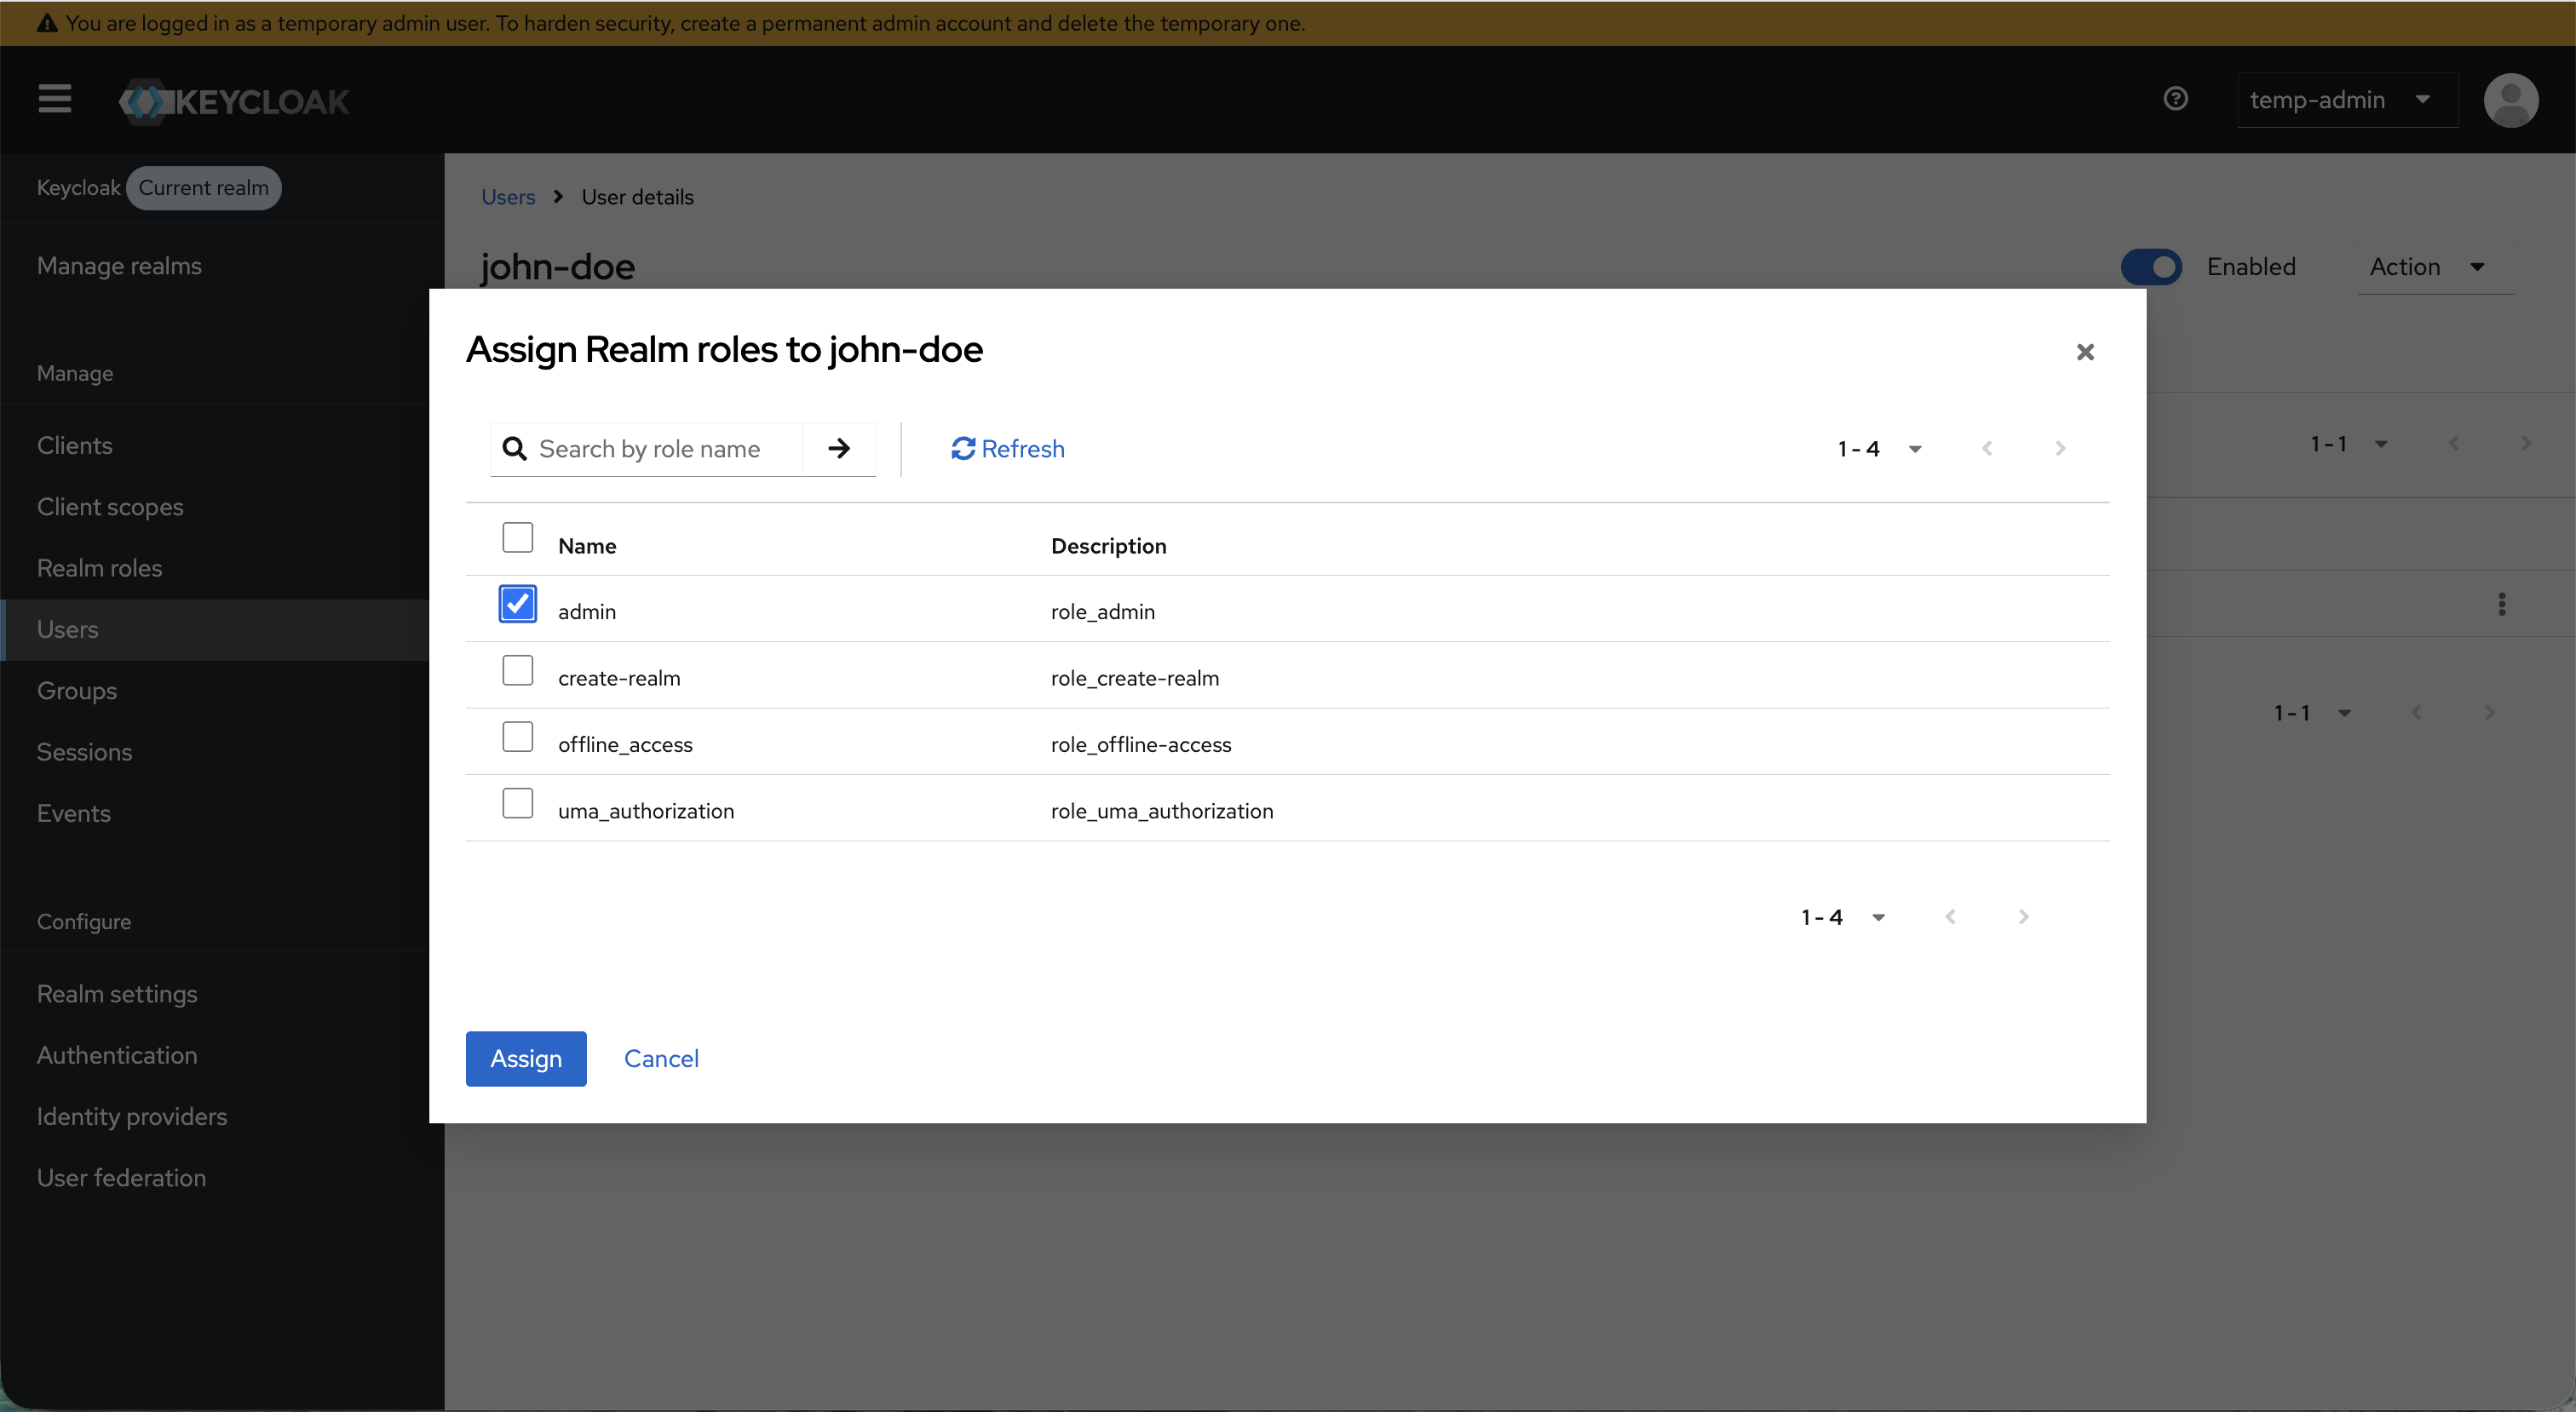2576x1412 pixels.
Task: Check the offline_access role checkbox
Action: click(x=518, y=737)
